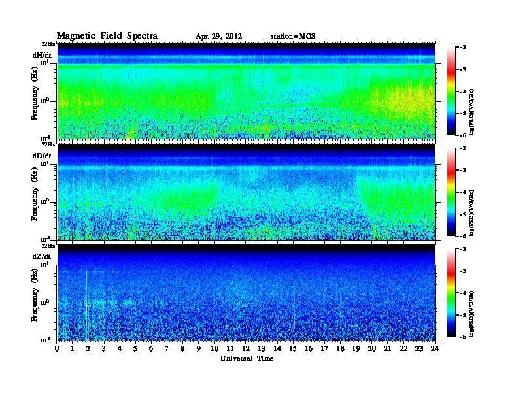This screenshot has width=518, height=400.
Task: Click hour "5" on the Universal Time axis
Action: (135, 348)
